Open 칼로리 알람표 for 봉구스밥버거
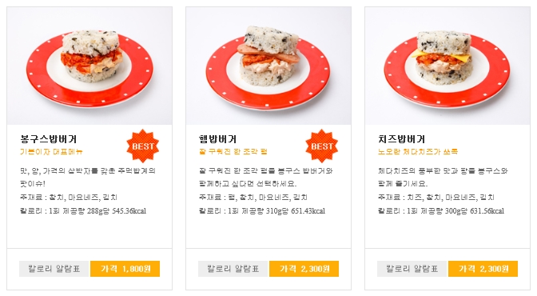The image size is (537, 296). pyautogui.click(x=54, y=269)
